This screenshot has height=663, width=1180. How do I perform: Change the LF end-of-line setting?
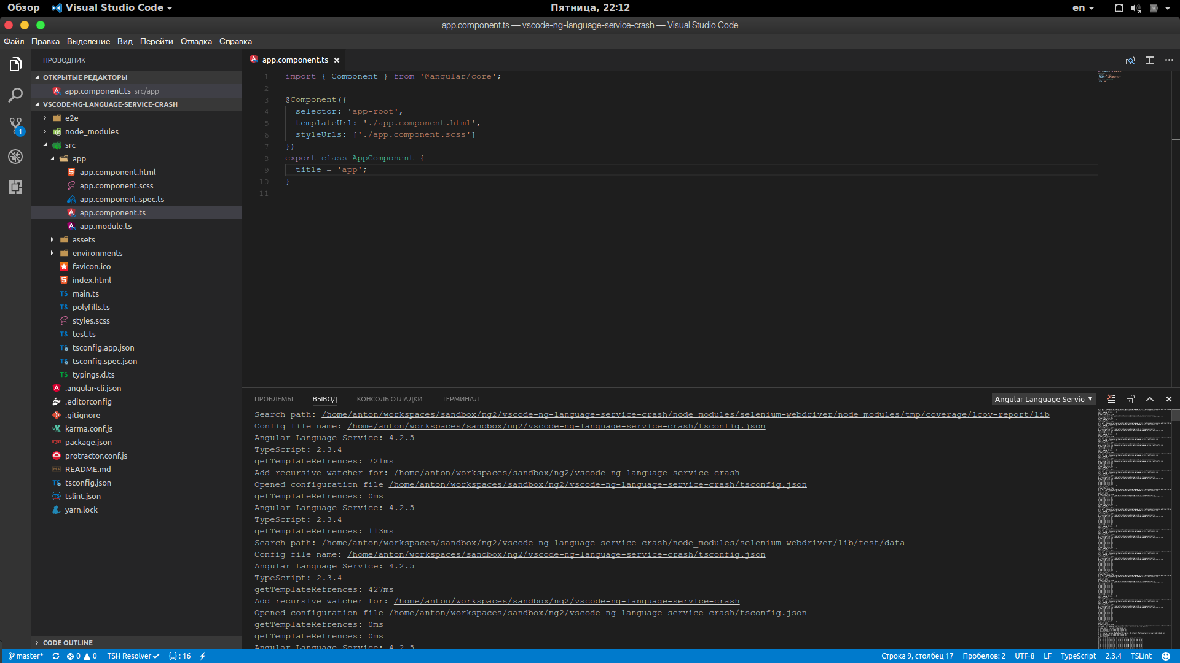click(x=1047, y=656)
